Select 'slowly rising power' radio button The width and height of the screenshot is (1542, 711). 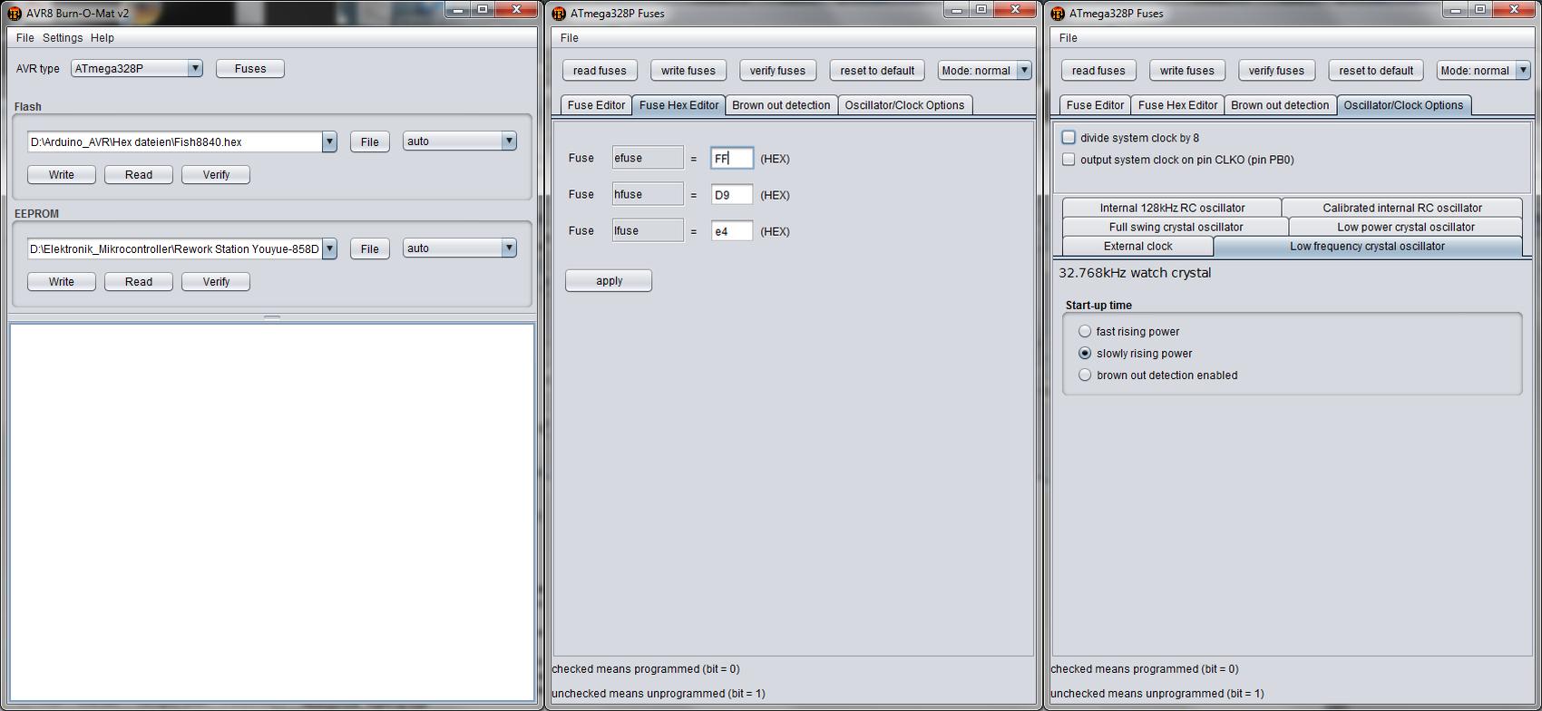(x=1085, y=353)
